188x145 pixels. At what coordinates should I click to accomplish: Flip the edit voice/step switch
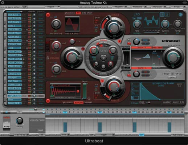[x=7, y=123]
